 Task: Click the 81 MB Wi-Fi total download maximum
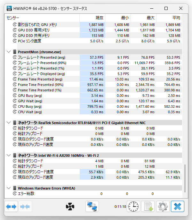coord(150,161)
